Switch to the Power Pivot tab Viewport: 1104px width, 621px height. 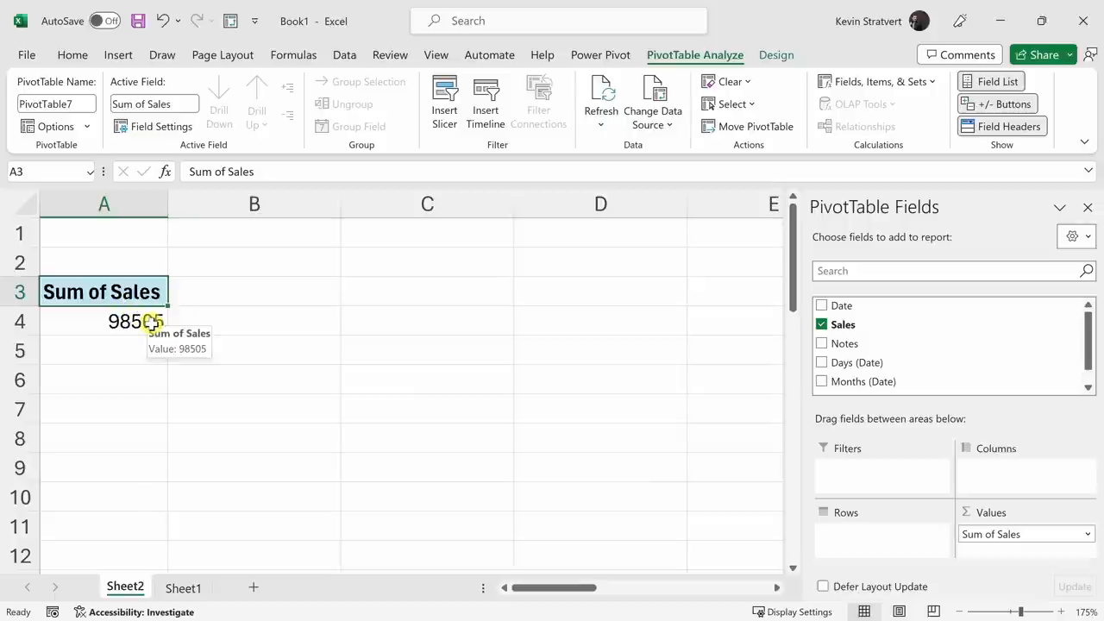(600, 54)
